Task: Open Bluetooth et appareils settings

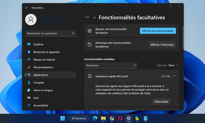Action: pos(51,52)
